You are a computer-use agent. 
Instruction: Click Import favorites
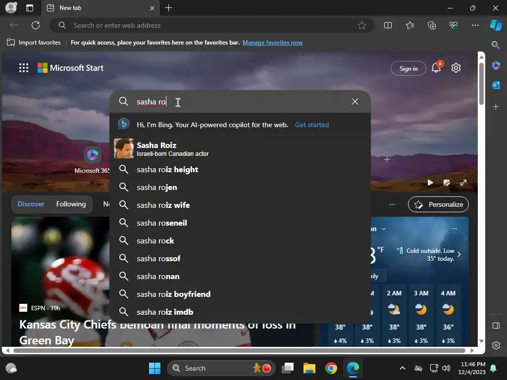point(34,43)
